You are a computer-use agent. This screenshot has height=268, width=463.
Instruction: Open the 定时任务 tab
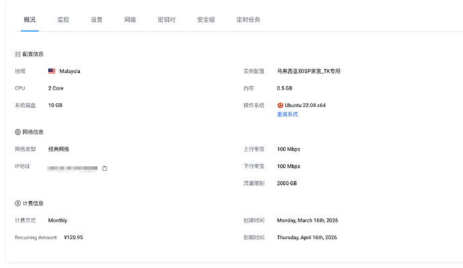(x=248, y=19)
